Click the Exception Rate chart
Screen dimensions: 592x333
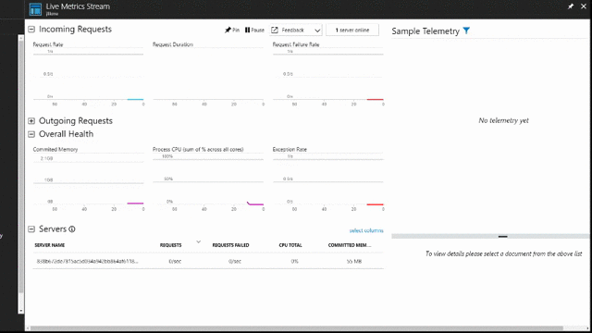coord(328,179)
